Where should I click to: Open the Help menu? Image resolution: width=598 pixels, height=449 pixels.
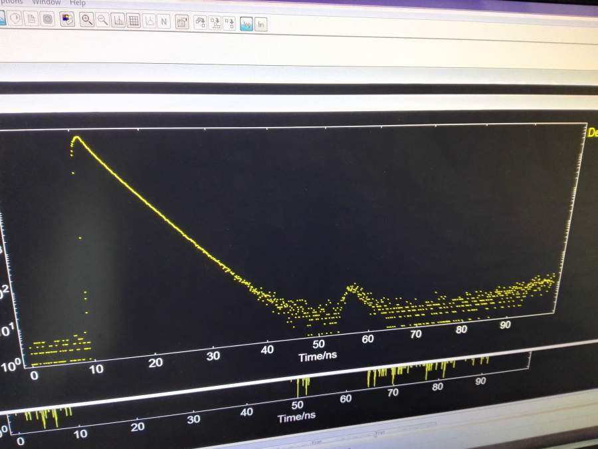pyautogui.click(x=78, y=3)
